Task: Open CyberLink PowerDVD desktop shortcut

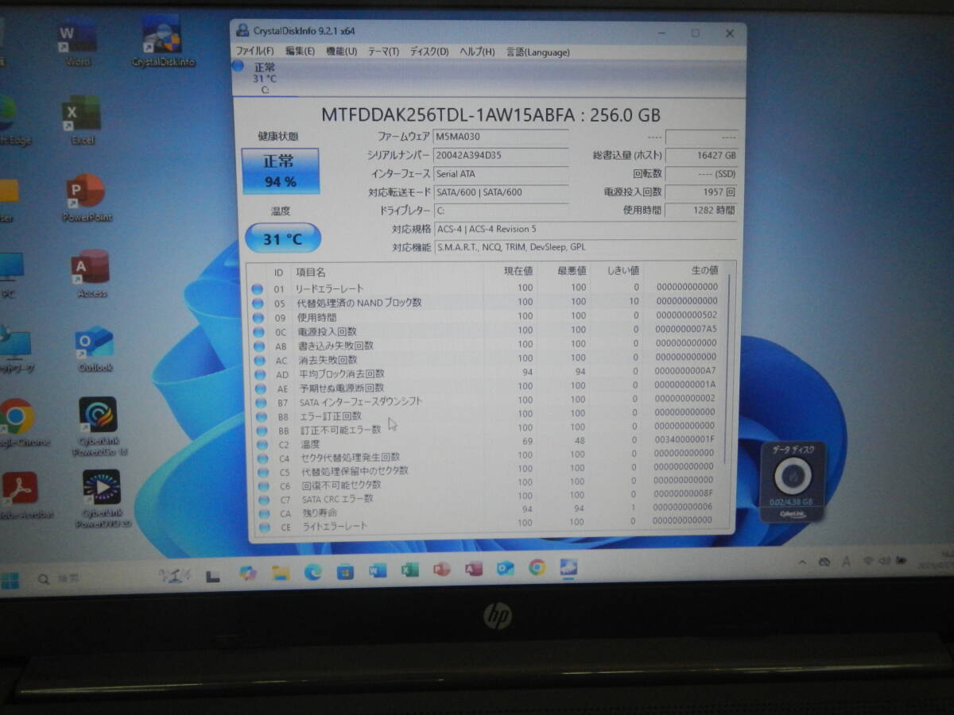Action: tap(102, 499)
